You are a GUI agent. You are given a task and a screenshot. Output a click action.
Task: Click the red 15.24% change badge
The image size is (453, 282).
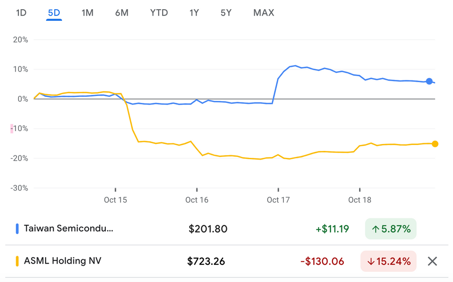tap(388, 261)
